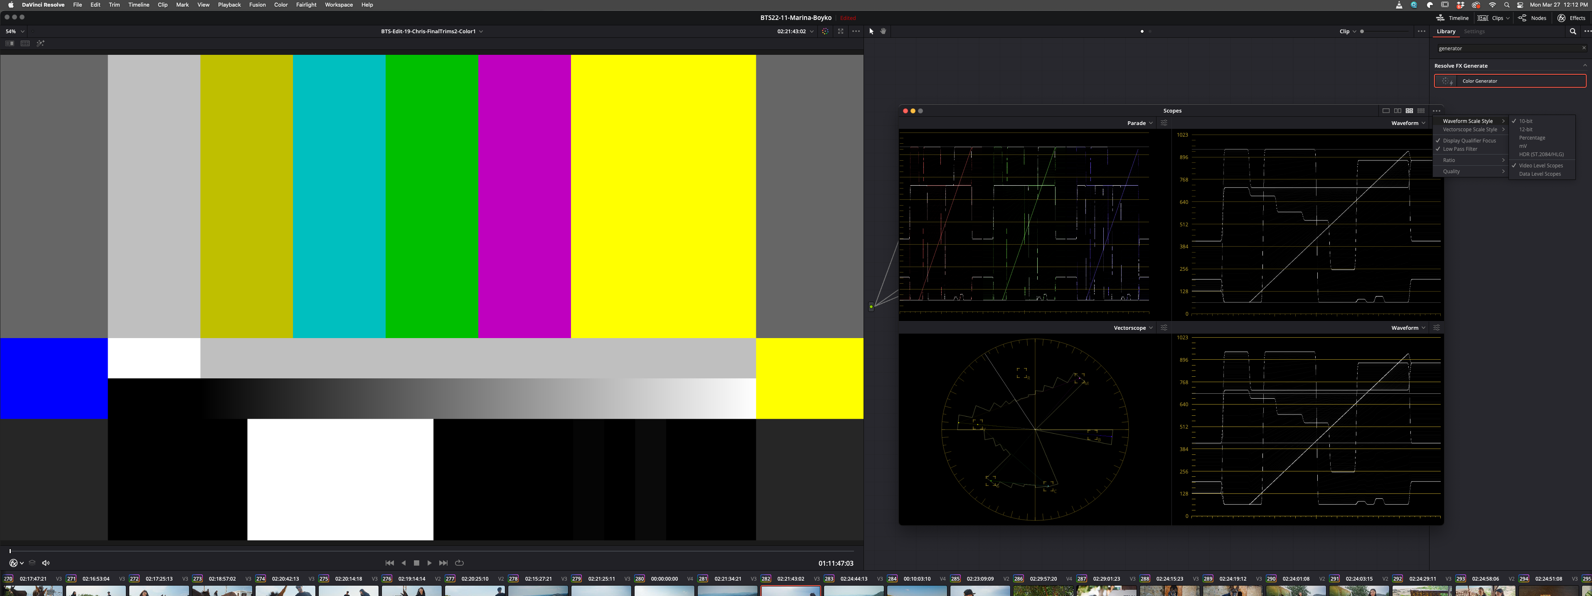Click the play button in transport controls
Image resolution: width=1592 pixels, height=596 pixels.
coord(429,562)
